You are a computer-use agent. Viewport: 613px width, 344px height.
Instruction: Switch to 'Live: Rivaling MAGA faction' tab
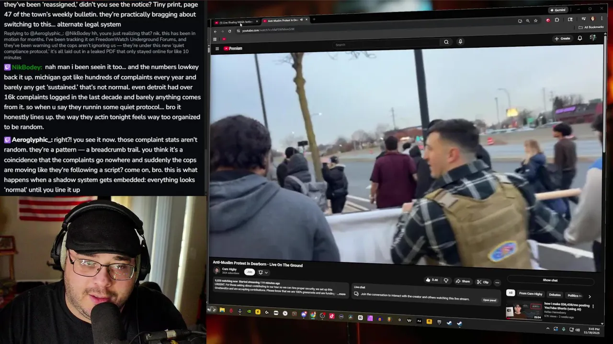[236, 22]
